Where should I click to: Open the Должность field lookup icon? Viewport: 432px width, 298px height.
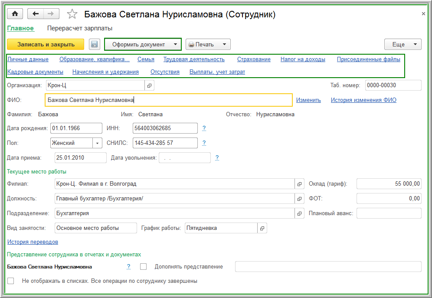(x=299, y=199)
